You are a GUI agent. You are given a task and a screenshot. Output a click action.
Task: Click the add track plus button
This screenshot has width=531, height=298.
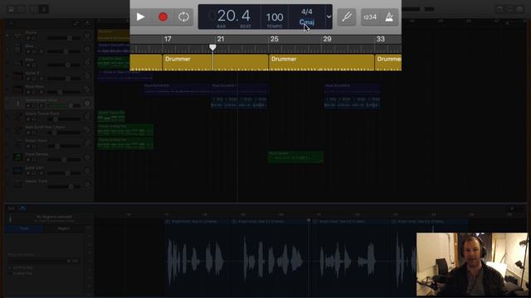(11, 23)
